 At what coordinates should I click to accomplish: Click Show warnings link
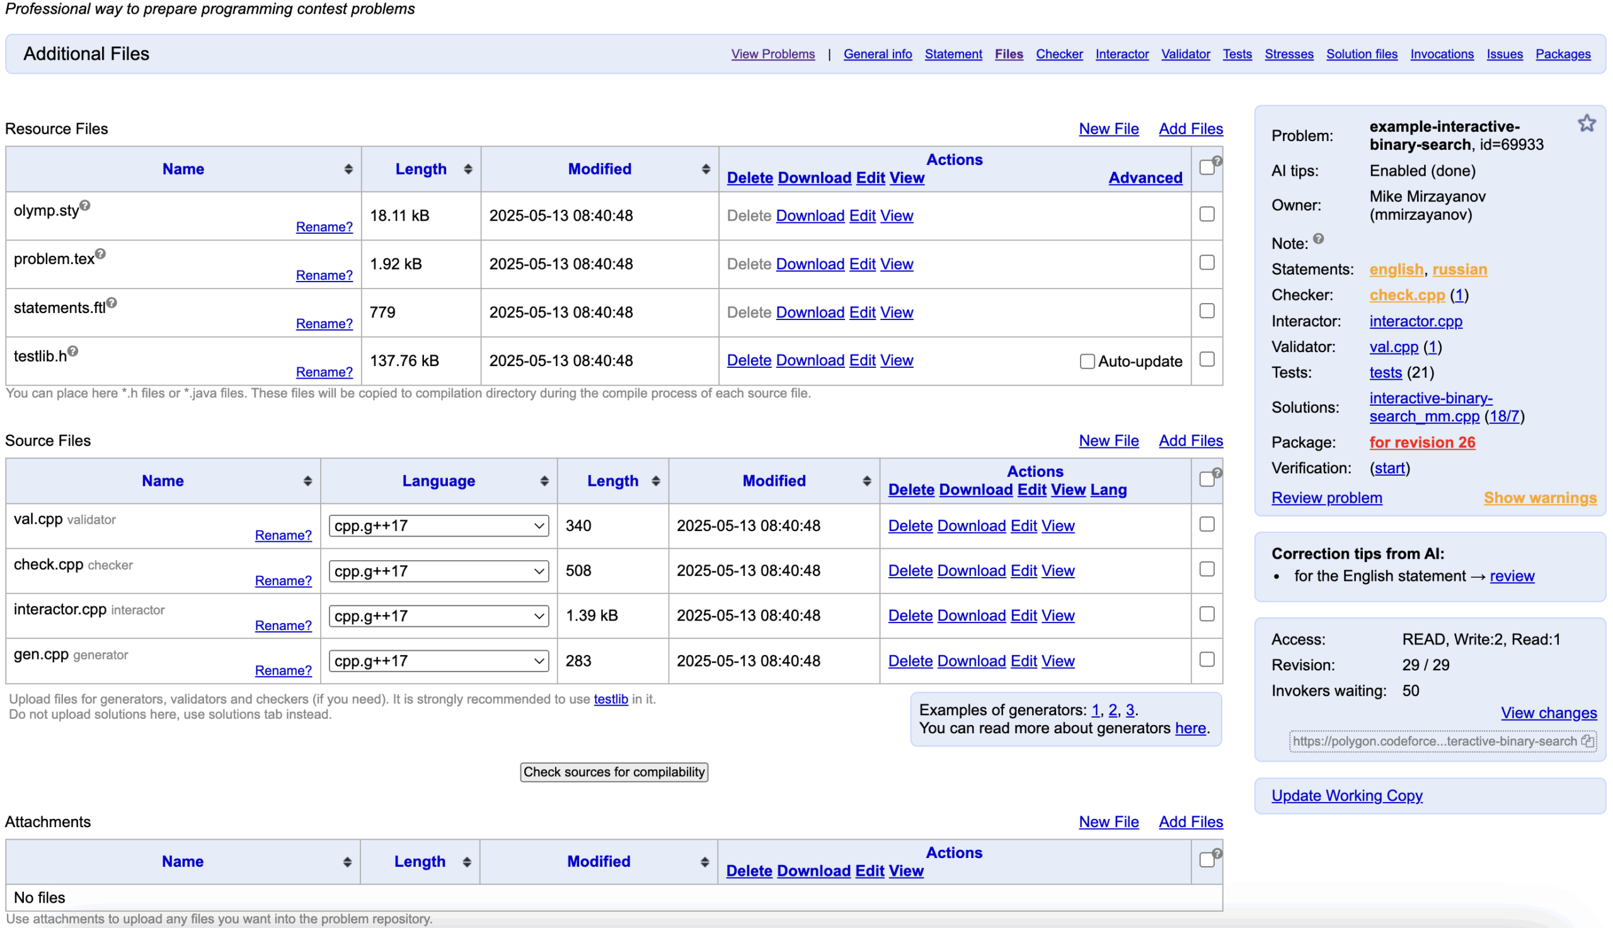pyautogui.click(x=1539, y=498)
